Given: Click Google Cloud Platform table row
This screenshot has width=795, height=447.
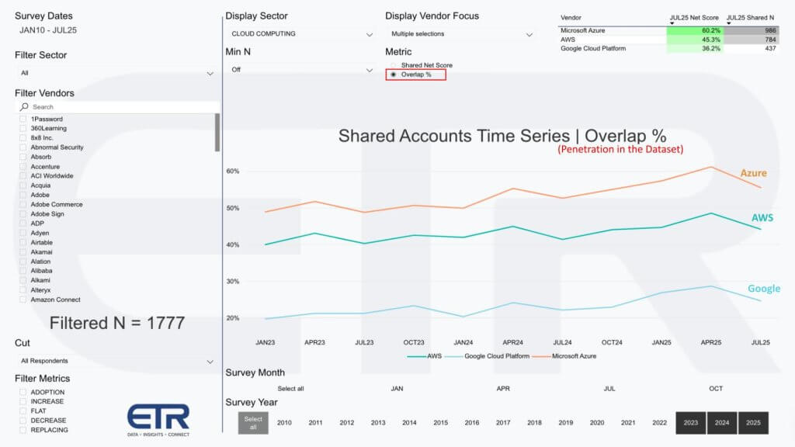Looking at the screenshot, I should click(668, 49).
